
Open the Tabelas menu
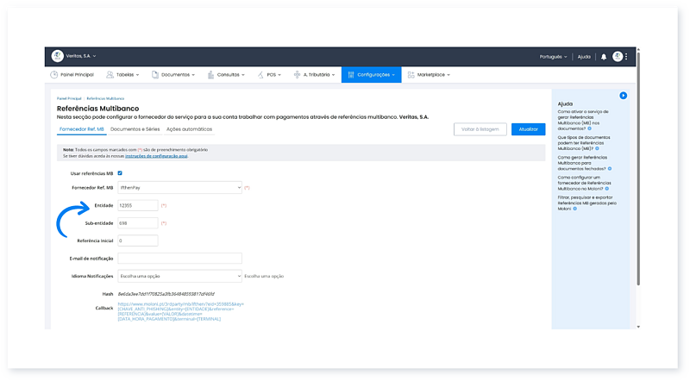tap(122, 75)
